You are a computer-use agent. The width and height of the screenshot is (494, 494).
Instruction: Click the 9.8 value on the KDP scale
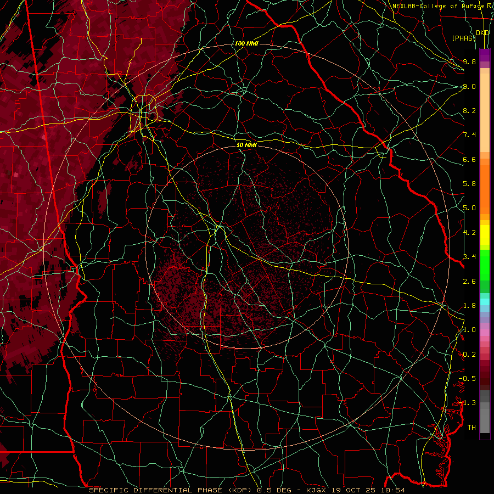click(469, 61)
